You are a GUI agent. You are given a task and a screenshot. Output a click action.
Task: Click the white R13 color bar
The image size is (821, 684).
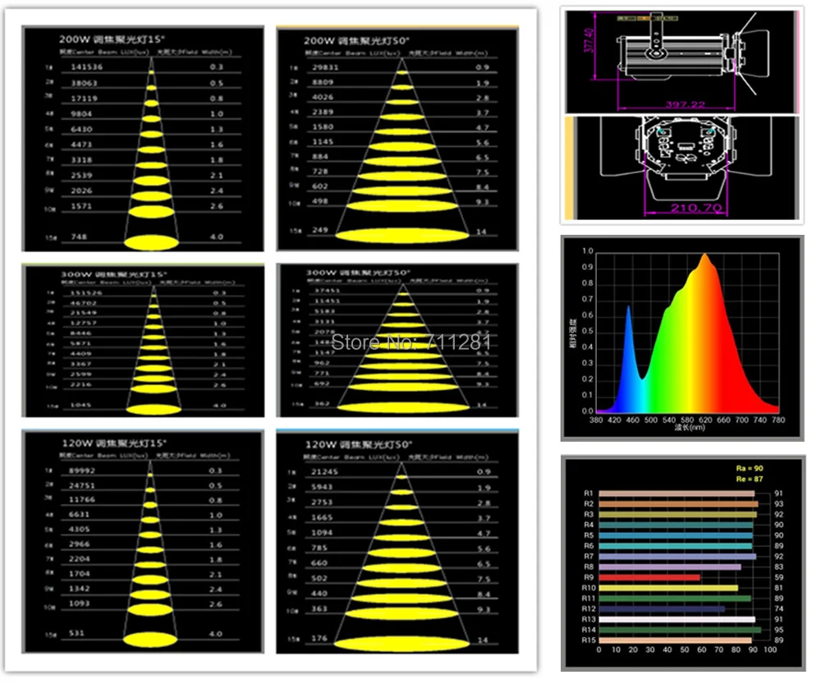pos(677,620)
